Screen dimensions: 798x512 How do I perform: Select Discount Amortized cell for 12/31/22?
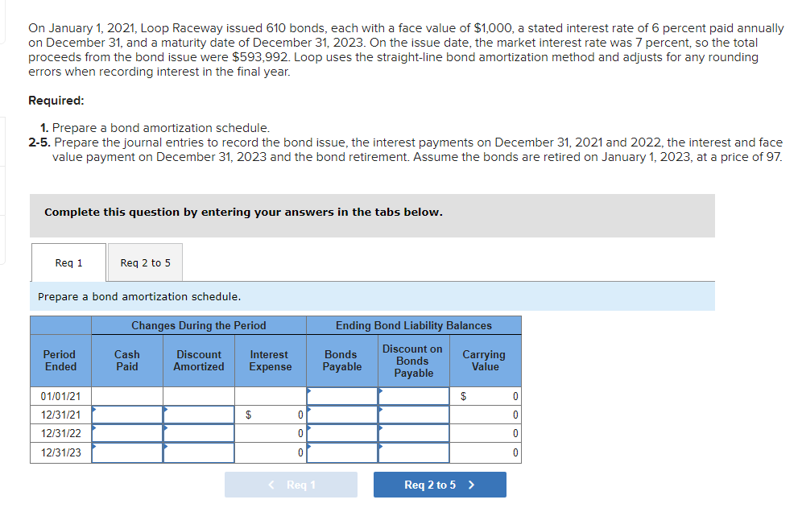(x=199, y=433)
